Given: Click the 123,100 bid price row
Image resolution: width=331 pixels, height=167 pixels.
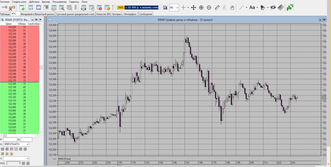Looking at the screenshot, I should (x=19, y=104).
